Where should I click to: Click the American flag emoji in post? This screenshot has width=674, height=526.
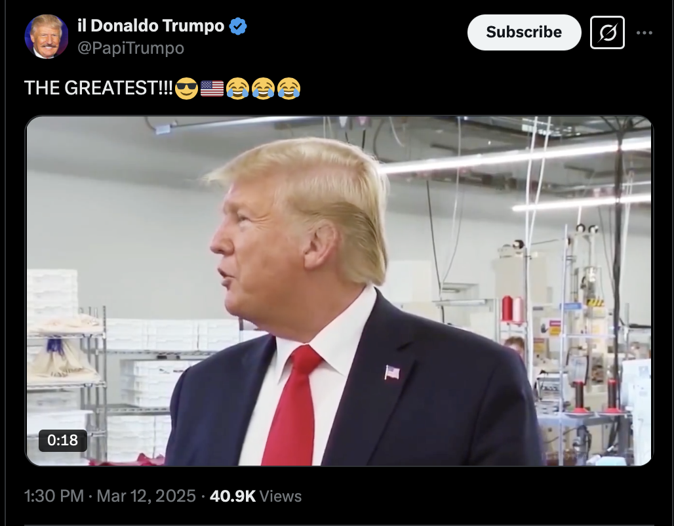click(x=212, y=89)
